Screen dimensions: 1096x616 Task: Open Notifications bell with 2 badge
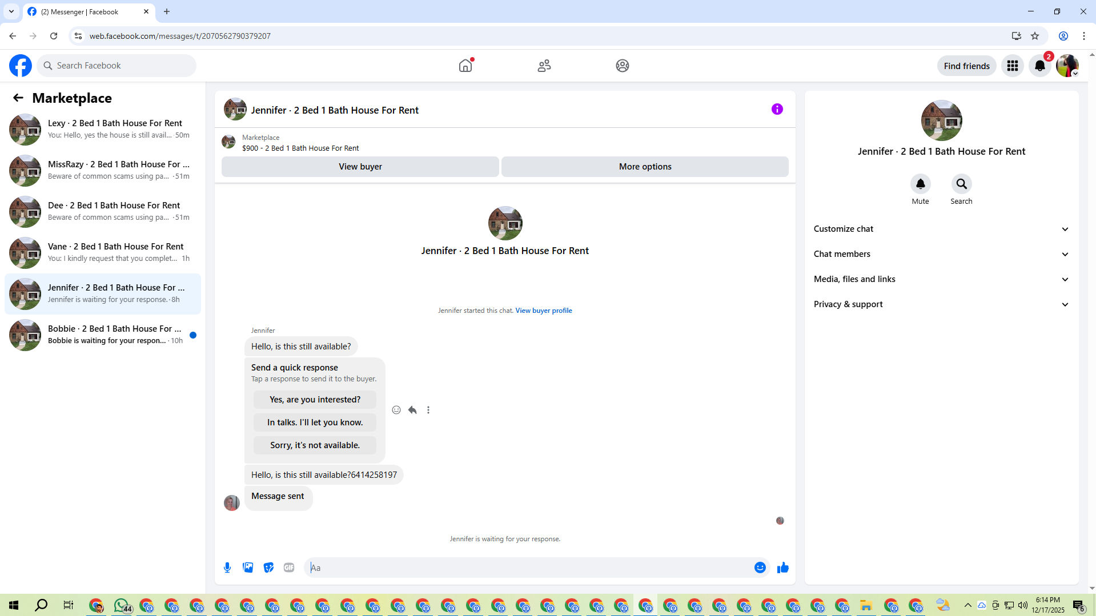1040,66
